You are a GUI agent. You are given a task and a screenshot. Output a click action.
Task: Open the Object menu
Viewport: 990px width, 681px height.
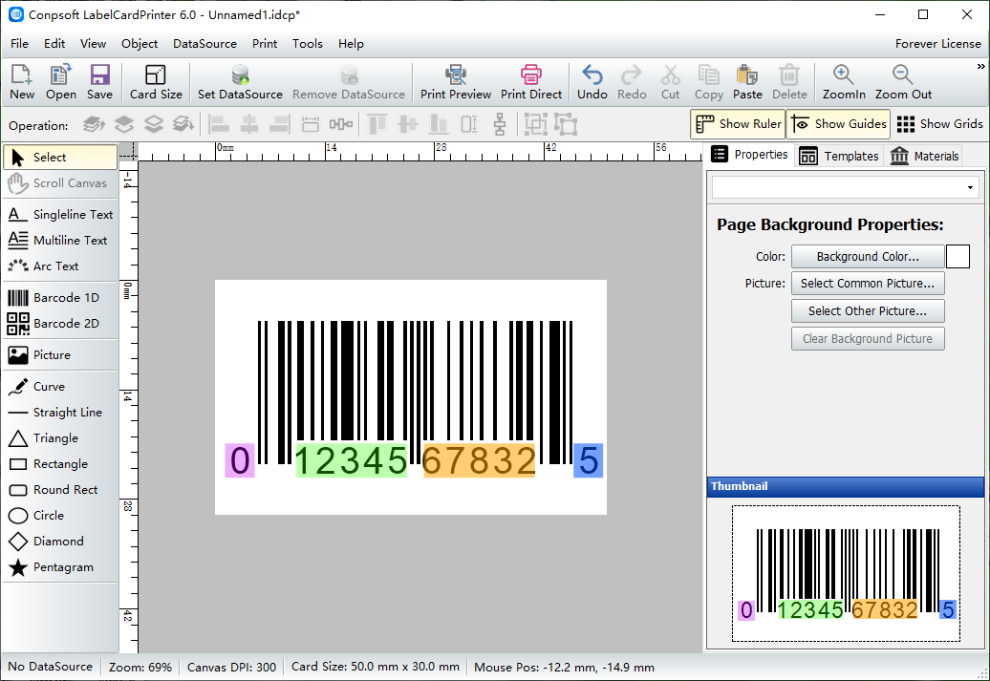[140, 44]
